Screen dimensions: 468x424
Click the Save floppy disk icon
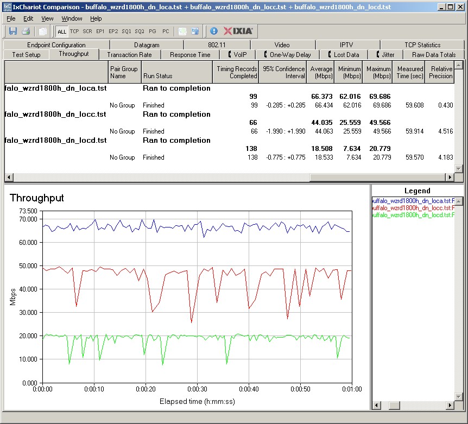[13, 31]
